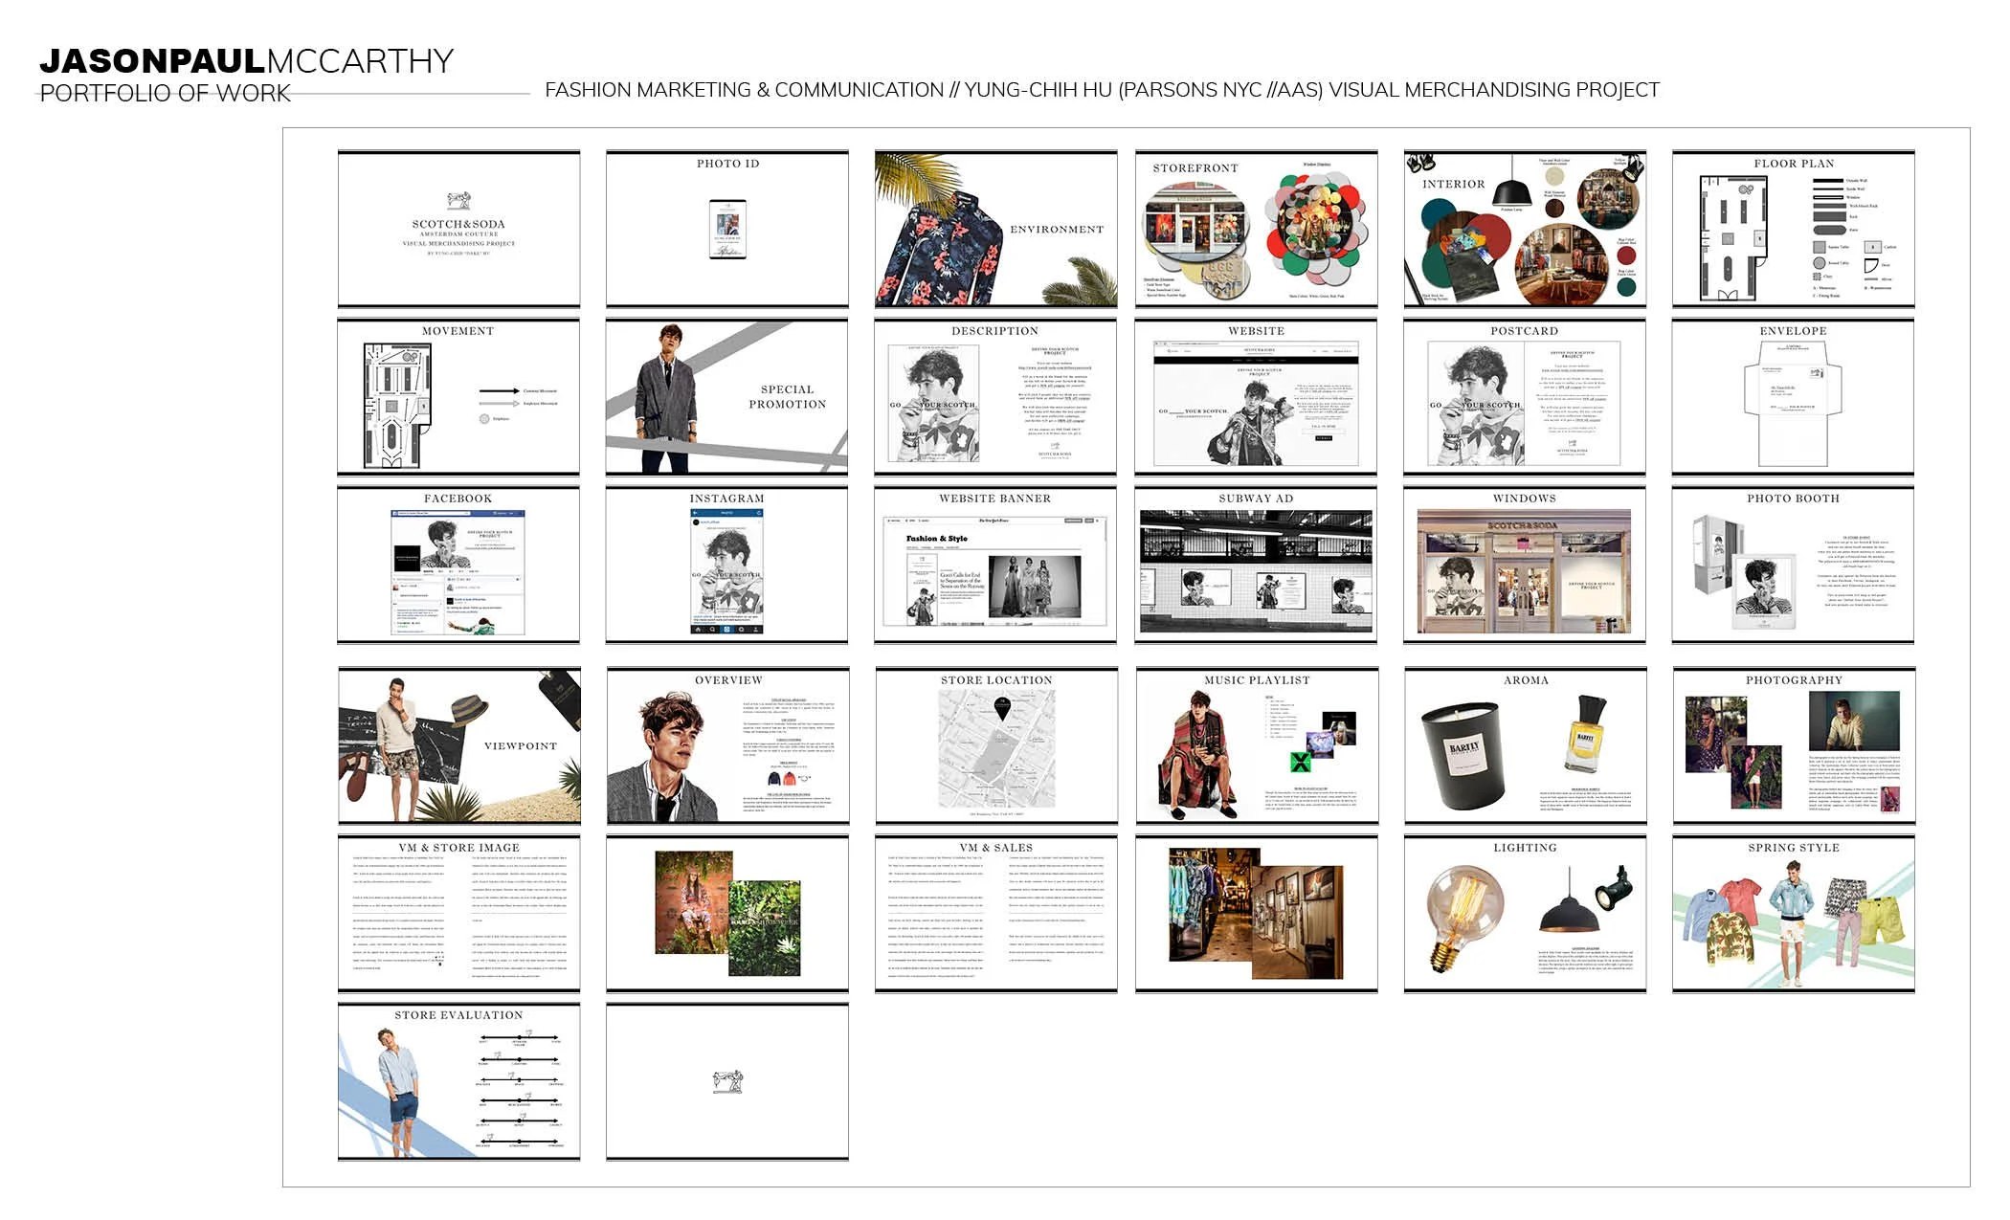
Task: Open the Photo Booth slide
Action: click(1793, 565)
